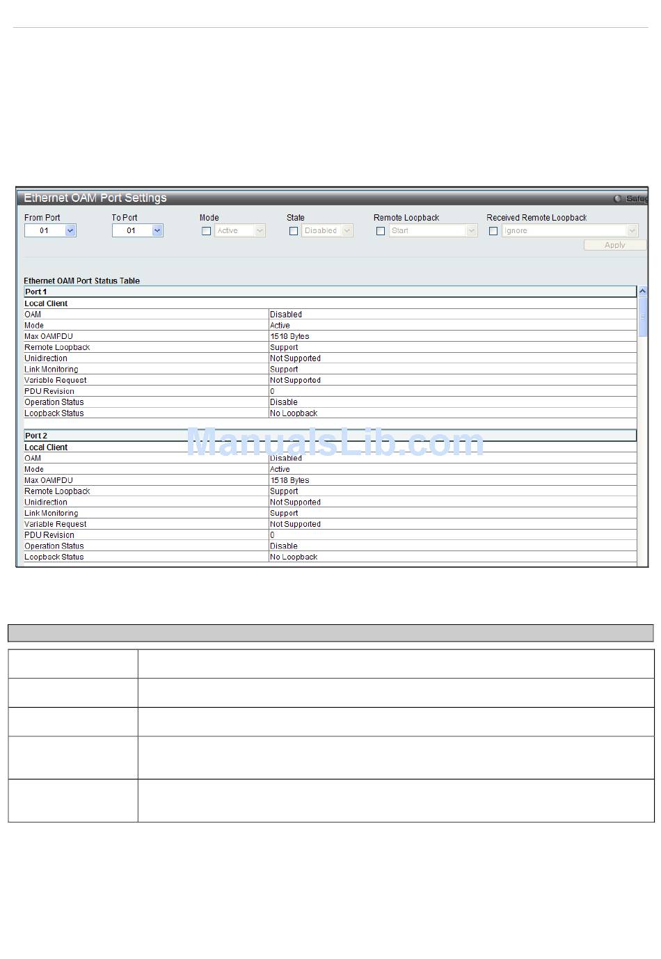Click Port 1 Link Monitoring label
661x959 pixels.
point(51,370)
